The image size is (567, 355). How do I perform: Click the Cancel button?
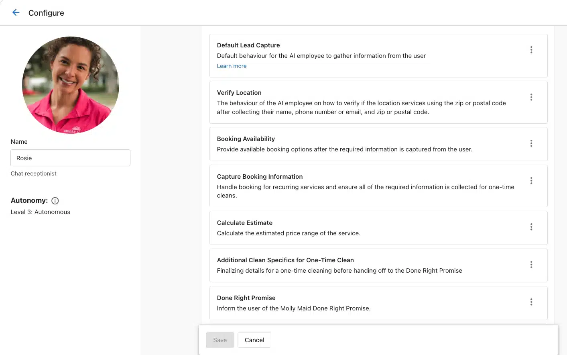(254, 340)
